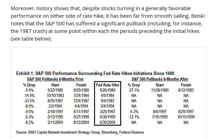Click the -12.1% drop value
217x139 pixels.
[x=134, y=117]
